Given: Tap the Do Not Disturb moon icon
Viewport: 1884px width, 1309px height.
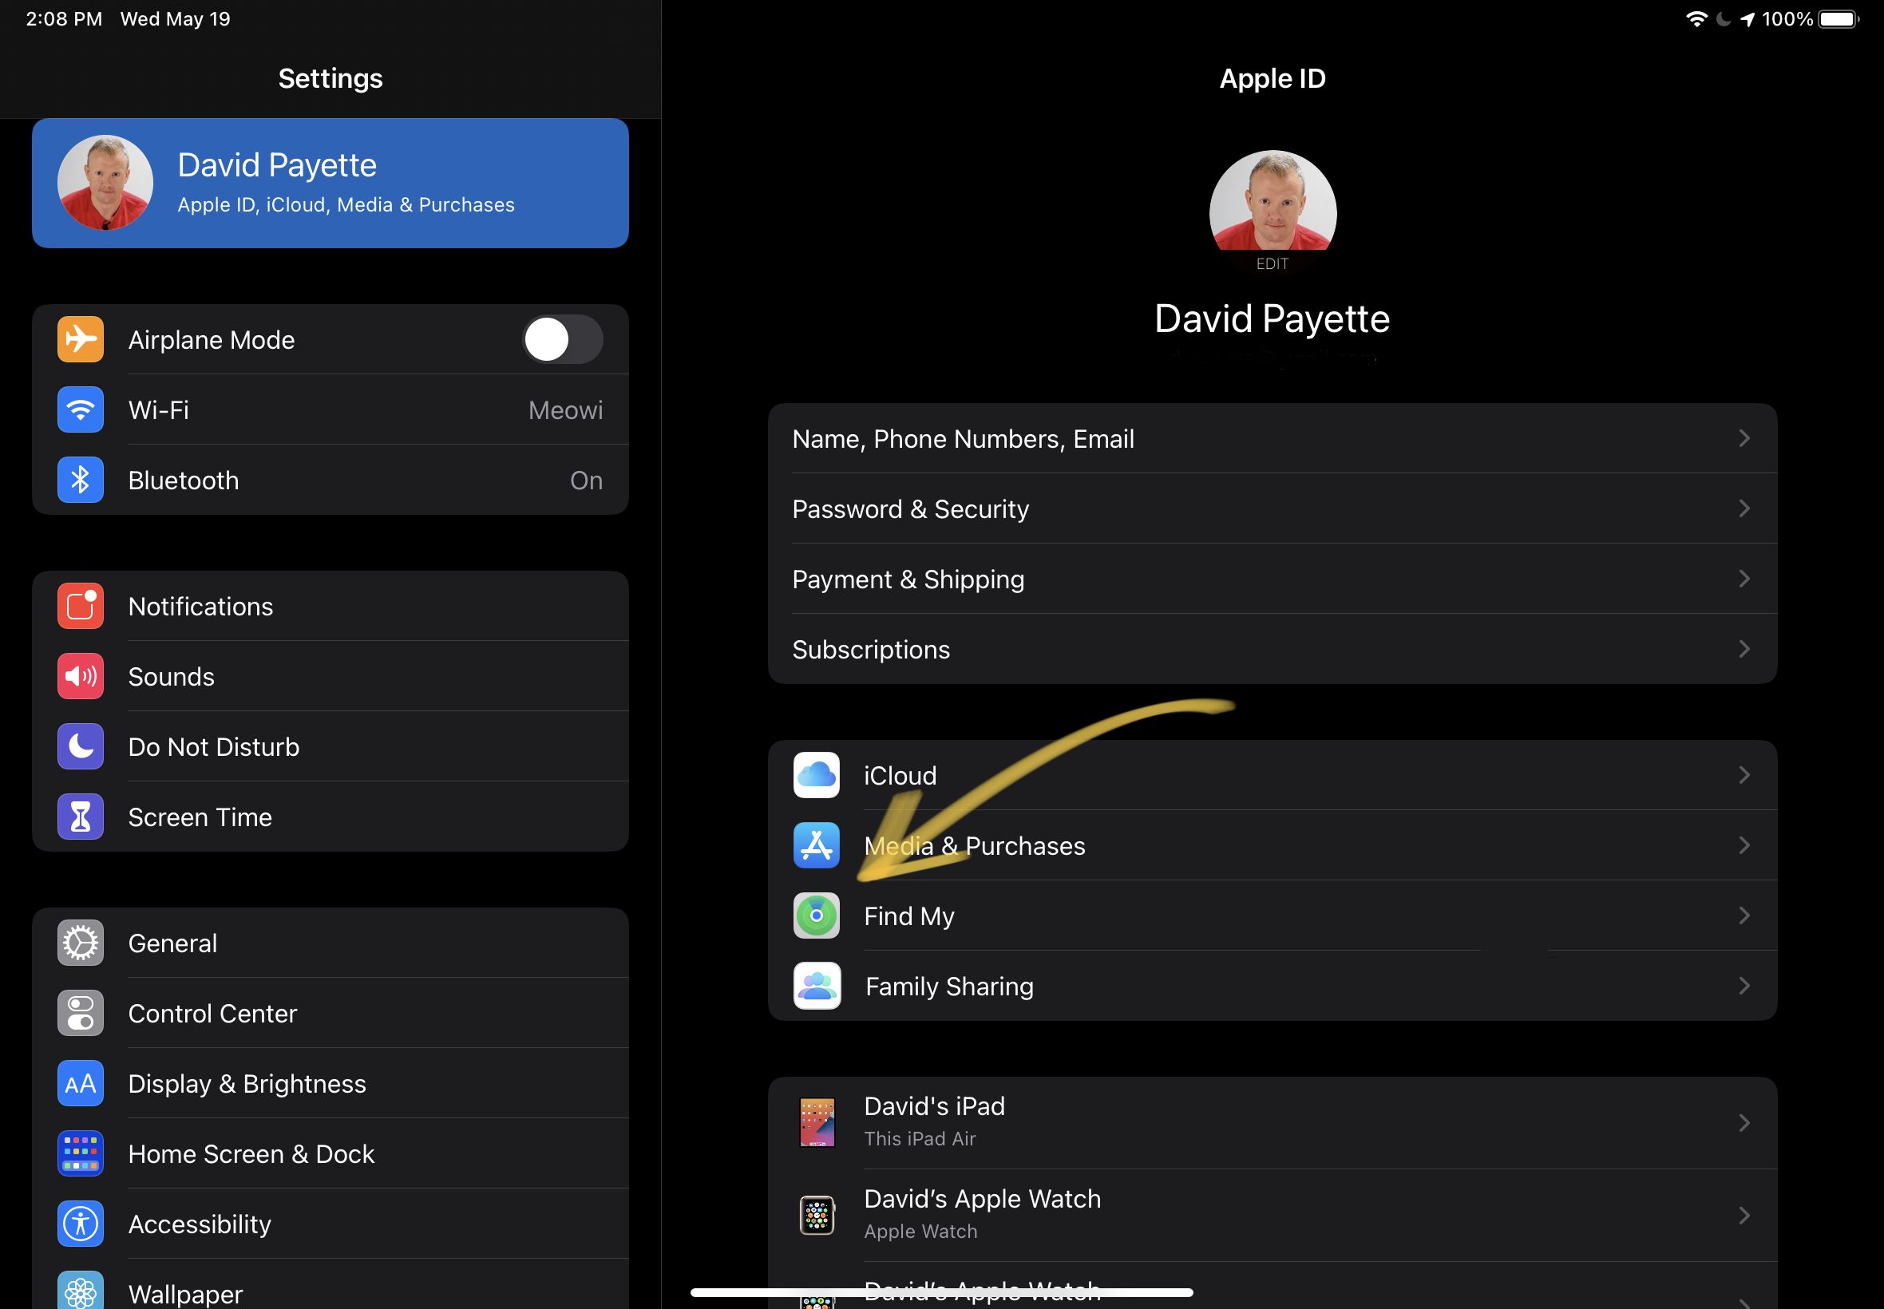Looking at the screenshot, I should 81,746.
